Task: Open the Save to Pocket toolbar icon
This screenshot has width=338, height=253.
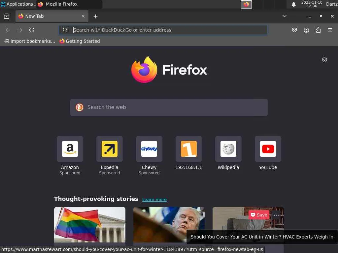Action: pos(294,30)
